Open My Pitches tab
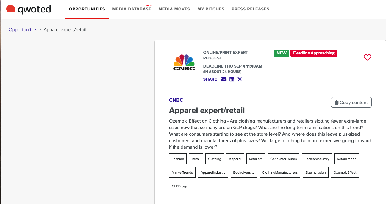 point(211,9)
